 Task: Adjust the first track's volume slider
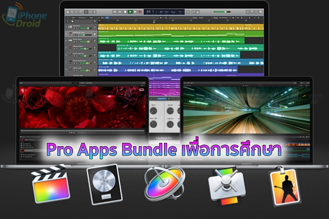(x=86, y=27)
